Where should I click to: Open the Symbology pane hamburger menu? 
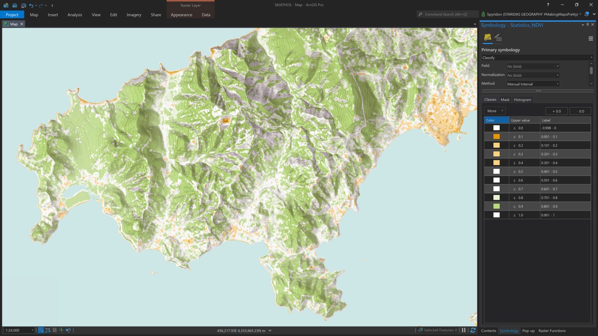click(x=591, y=38)
